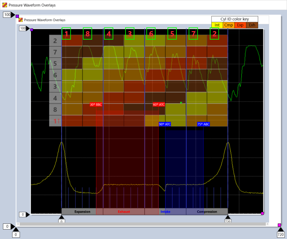Select green-boxed cylinder 8 in firing order row

click(87, 34)
